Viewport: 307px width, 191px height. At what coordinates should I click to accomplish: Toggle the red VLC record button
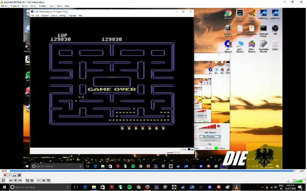pyautogui.click(x=5, y=175)
